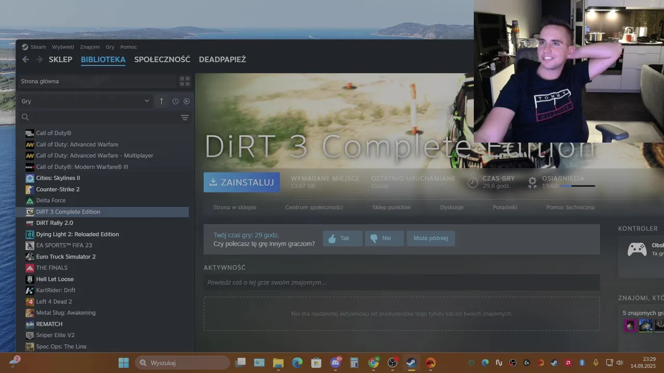The height and width of the screenshot is (373, 664).
Task: Select Counter-Strike 2 in game list
Action: [102, 189]
